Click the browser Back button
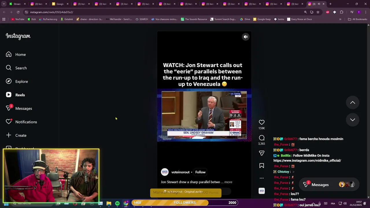370x208 pixels. coord(4,12)
